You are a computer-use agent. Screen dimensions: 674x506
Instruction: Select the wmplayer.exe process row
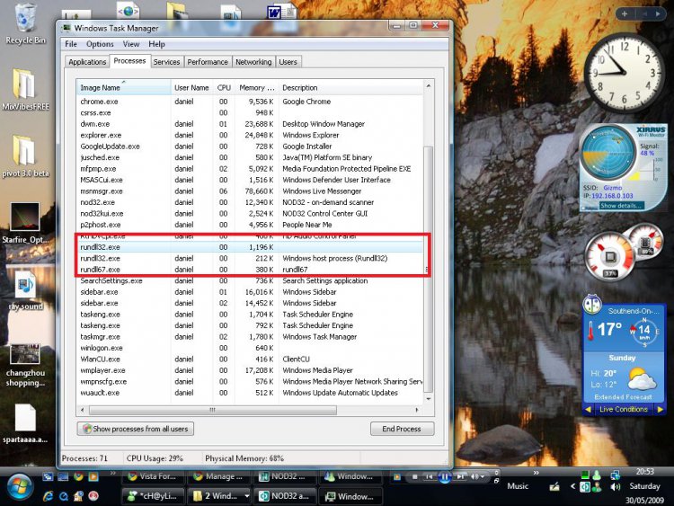tap(249, 370)
